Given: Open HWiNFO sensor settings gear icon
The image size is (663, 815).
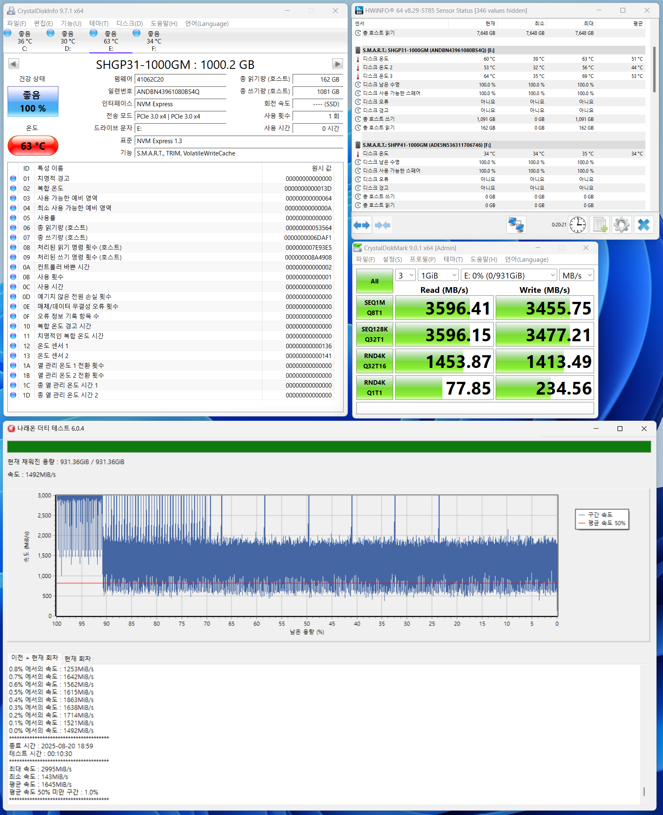Looking at the screenshot, I should point(622,225).
